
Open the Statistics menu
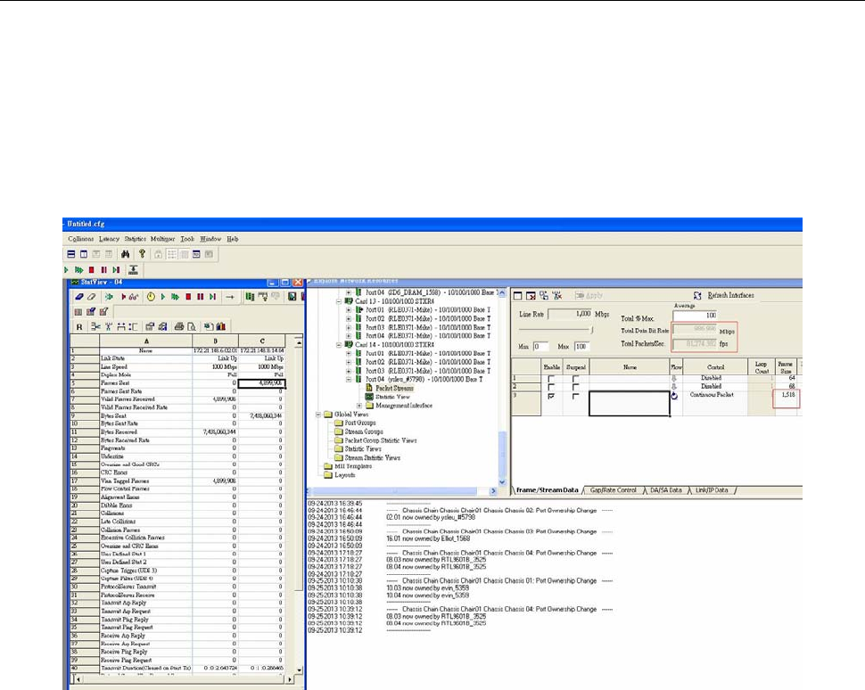click(135, 239)
